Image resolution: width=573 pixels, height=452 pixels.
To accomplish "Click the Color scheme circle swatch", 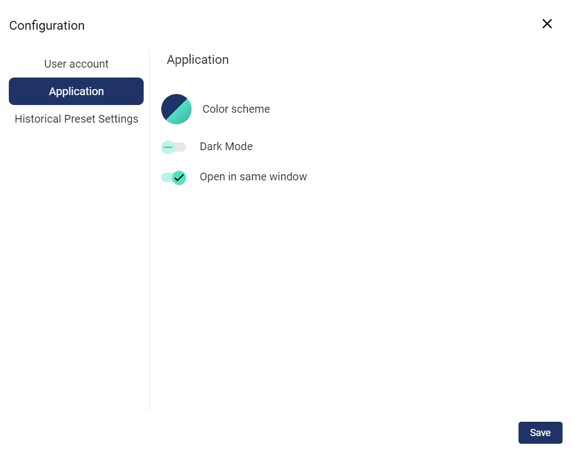I will (x=176, y=109).
